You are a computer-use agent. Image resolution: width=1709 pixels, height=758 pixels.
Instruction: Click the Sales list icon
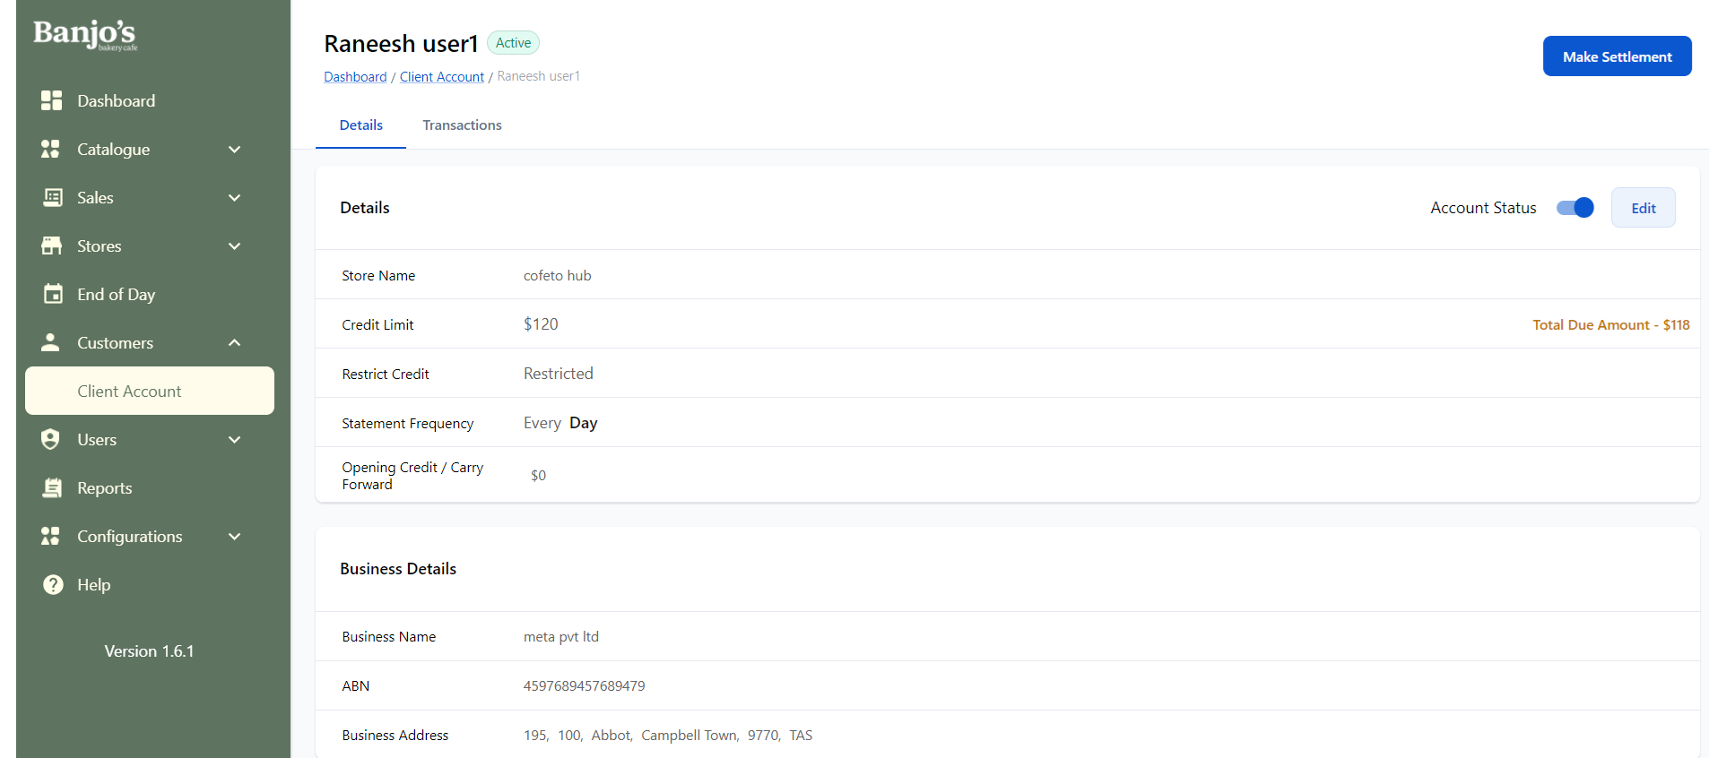[52, 197]
